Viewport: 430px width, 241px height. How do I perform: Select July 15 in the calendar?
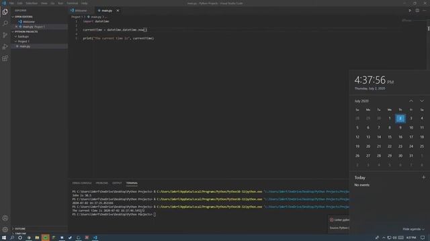click(390, 137)
